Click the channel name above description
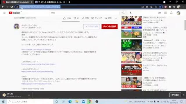The height and width of the screenshot is (104, 186). coord(29,25)
